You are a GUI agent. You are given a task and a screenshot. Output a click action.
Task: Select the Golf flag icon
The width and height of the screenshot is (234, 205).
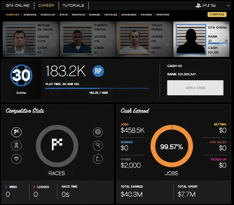(98, 159)
